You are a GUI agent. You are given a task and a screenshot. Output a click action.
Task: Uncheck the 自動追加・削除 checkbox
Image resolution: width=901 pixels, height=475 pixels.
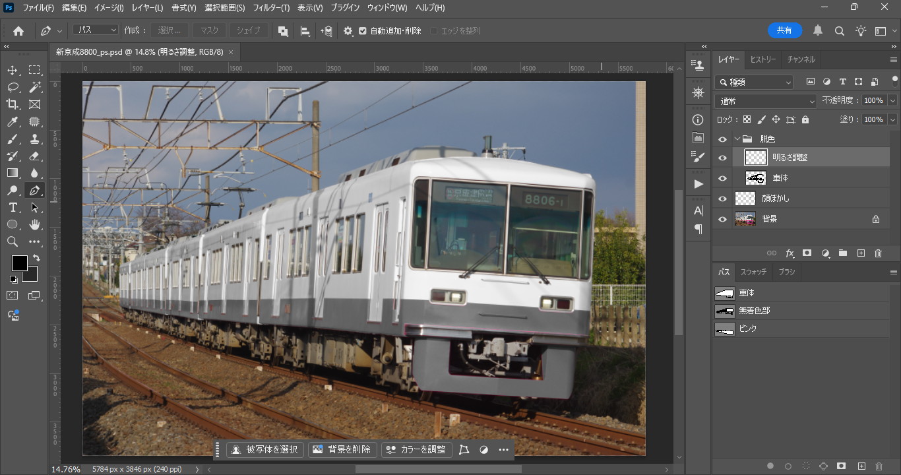coord(362,31)
